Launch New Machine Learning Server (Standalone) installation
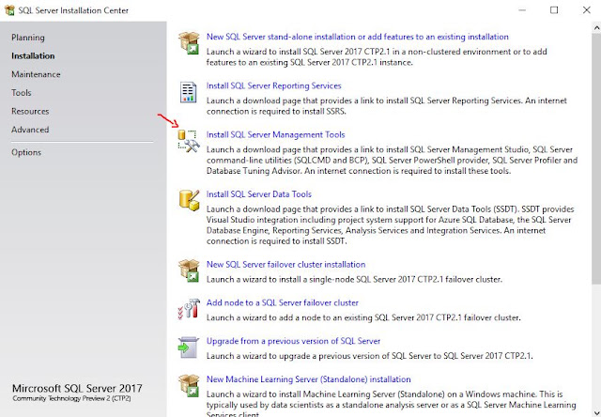This screenshot has width=601, height=417. [309, 379]
